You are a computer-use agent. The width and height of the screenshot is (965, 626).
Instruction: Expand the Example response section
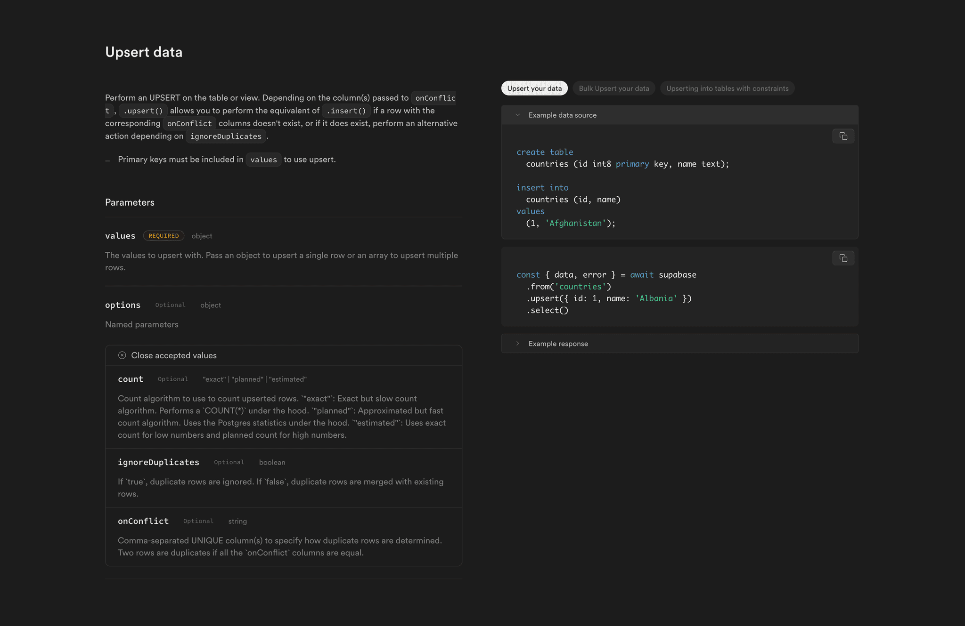pos(558,343)
